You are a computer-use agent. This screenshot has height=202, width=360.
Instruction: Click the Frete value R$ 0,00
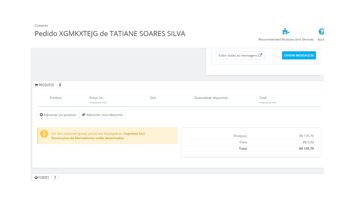[308, 142]
